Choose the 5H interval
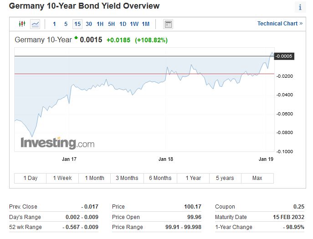Image resolution: width=313 pixels, height=239 pixels. click(111, 24)
